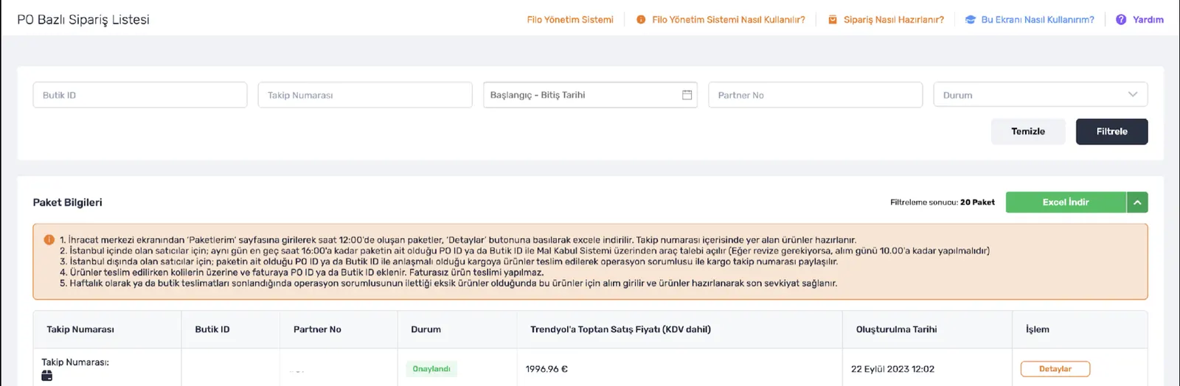Click the info icon before Filo Yönetim Sistemi Nasıl Kullanılır

click(641, 20)
